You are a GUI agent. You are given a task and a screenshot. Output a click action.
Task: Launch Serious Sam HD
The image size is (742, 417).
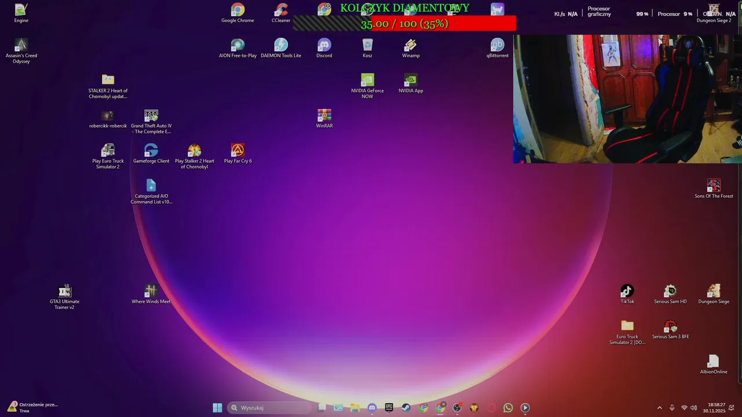(670, 294)
